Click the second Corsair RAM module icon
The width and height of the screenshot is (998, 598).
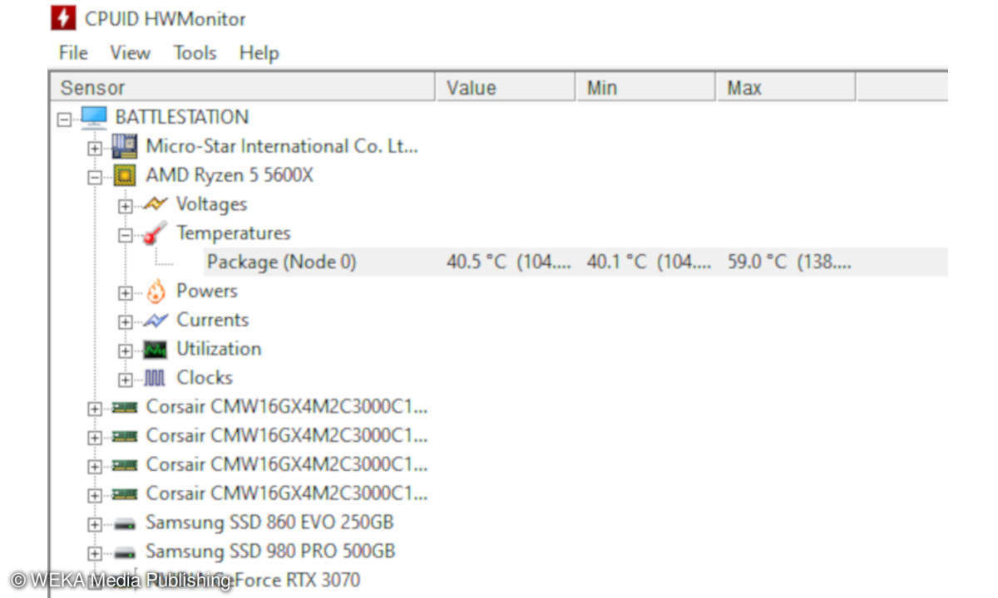[x=125, y=436]
